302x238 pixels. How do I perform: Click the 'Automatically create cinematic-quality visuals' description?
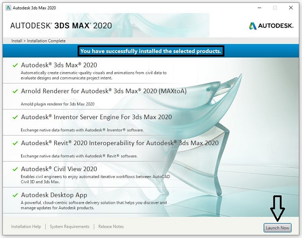pos(94,76)
